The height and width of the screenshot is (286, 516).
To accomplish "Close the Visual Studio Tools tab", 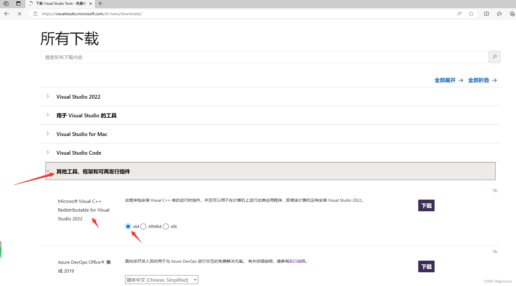I will pyautogui.click(x=90, y=4).
